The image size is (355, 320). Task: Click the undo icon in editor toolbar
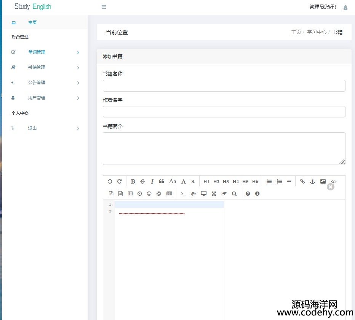[x=110, y=181]
